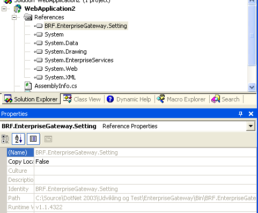Image resolution: width=258 pixels, height=213 pixels.
Task: Open the Dynamic Help tab
Action: tap(129, 99)
